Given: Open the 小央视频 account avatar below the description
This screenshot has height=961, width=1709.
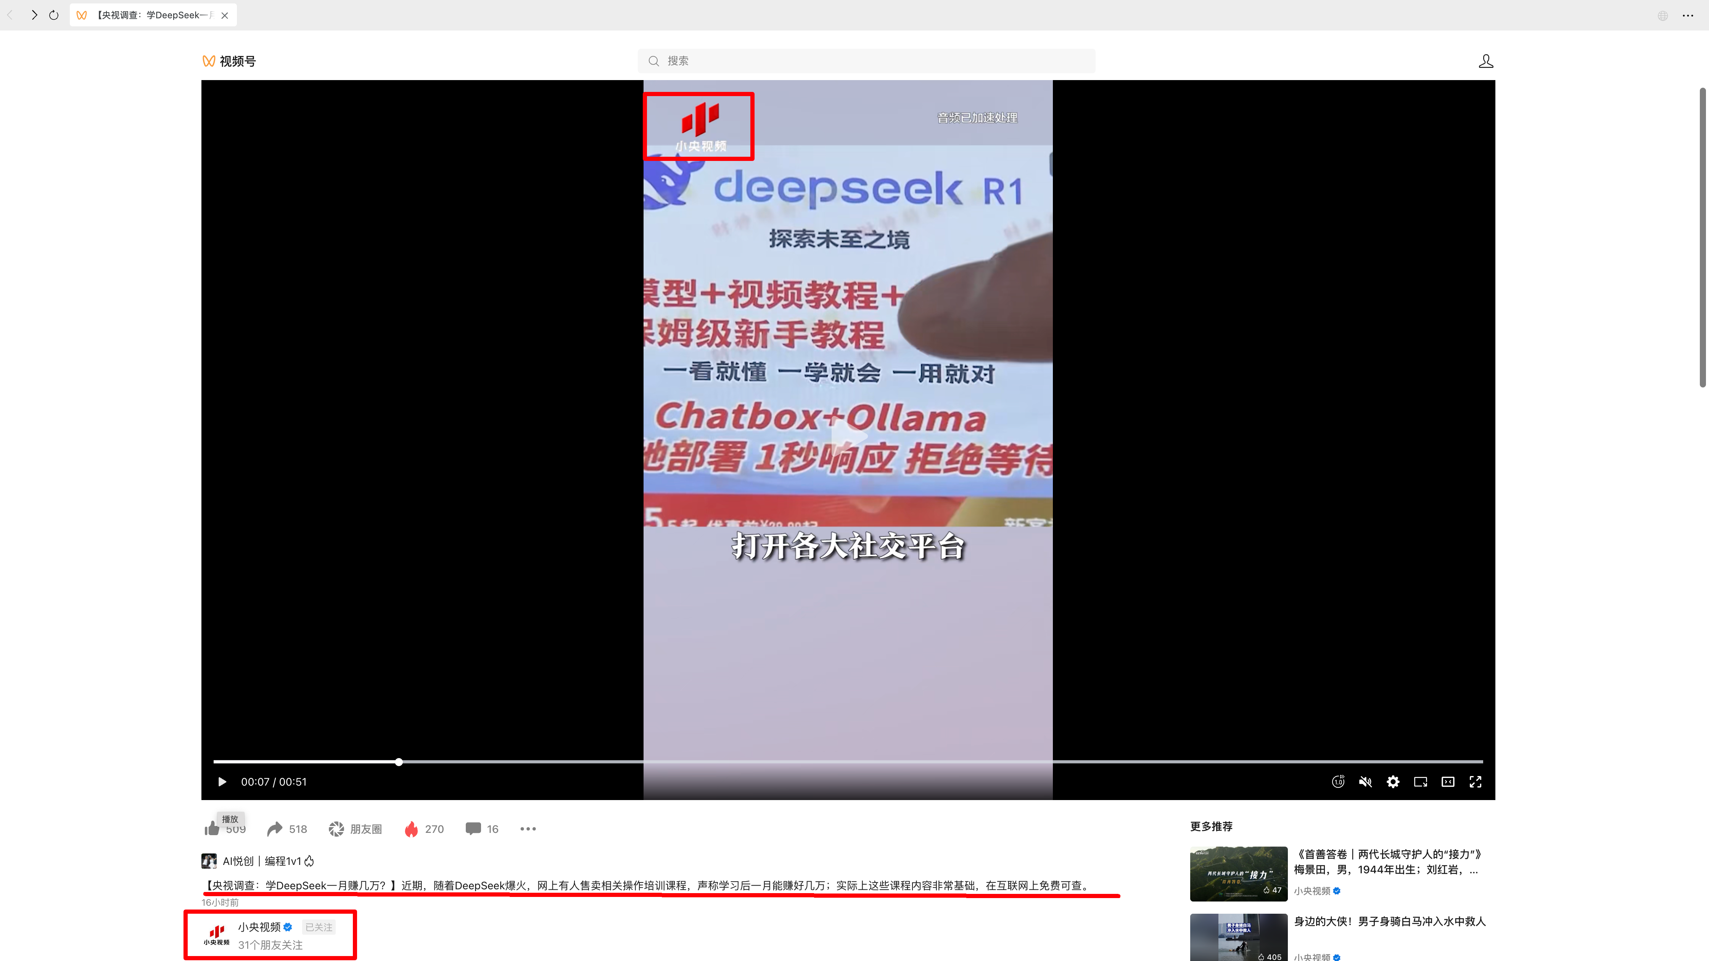Looking at the screenshot, I should pos(217,934).
